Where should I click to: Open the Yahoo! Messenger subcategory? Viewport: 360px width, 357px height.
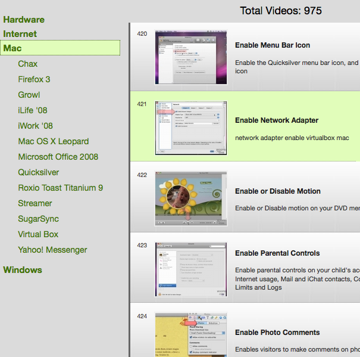[x=52, y=250]
